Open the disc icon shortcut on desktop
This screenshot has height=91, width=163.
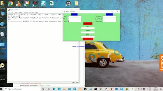tap(2, 66)
